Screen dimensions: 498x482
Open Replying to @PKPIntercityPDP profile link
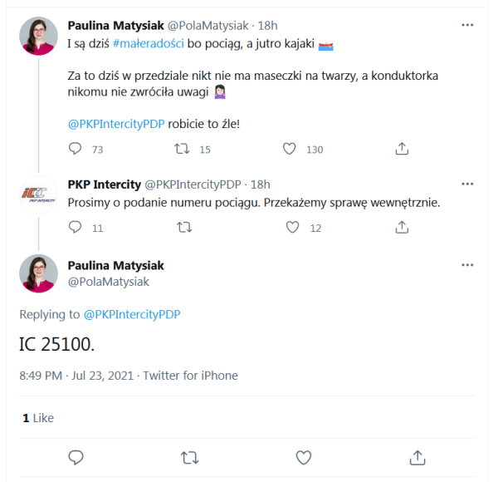click(x=132, y=314)
